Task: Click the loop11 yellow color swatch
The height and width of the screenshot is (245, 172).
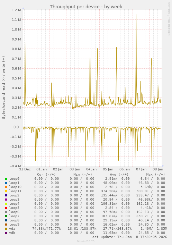Action: pos(6,191)
